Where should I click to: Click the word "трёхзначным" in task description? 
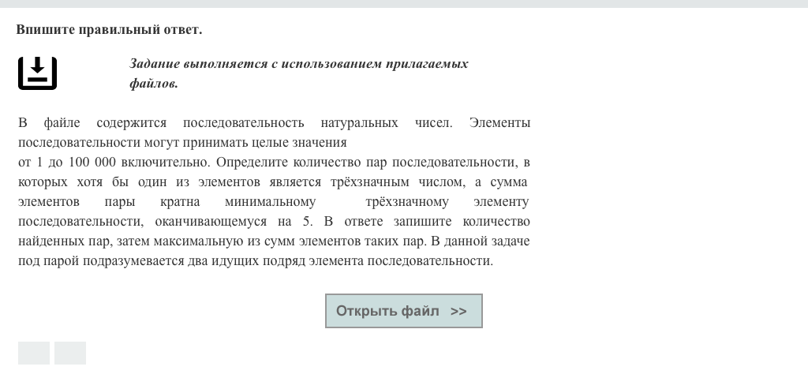365,182
